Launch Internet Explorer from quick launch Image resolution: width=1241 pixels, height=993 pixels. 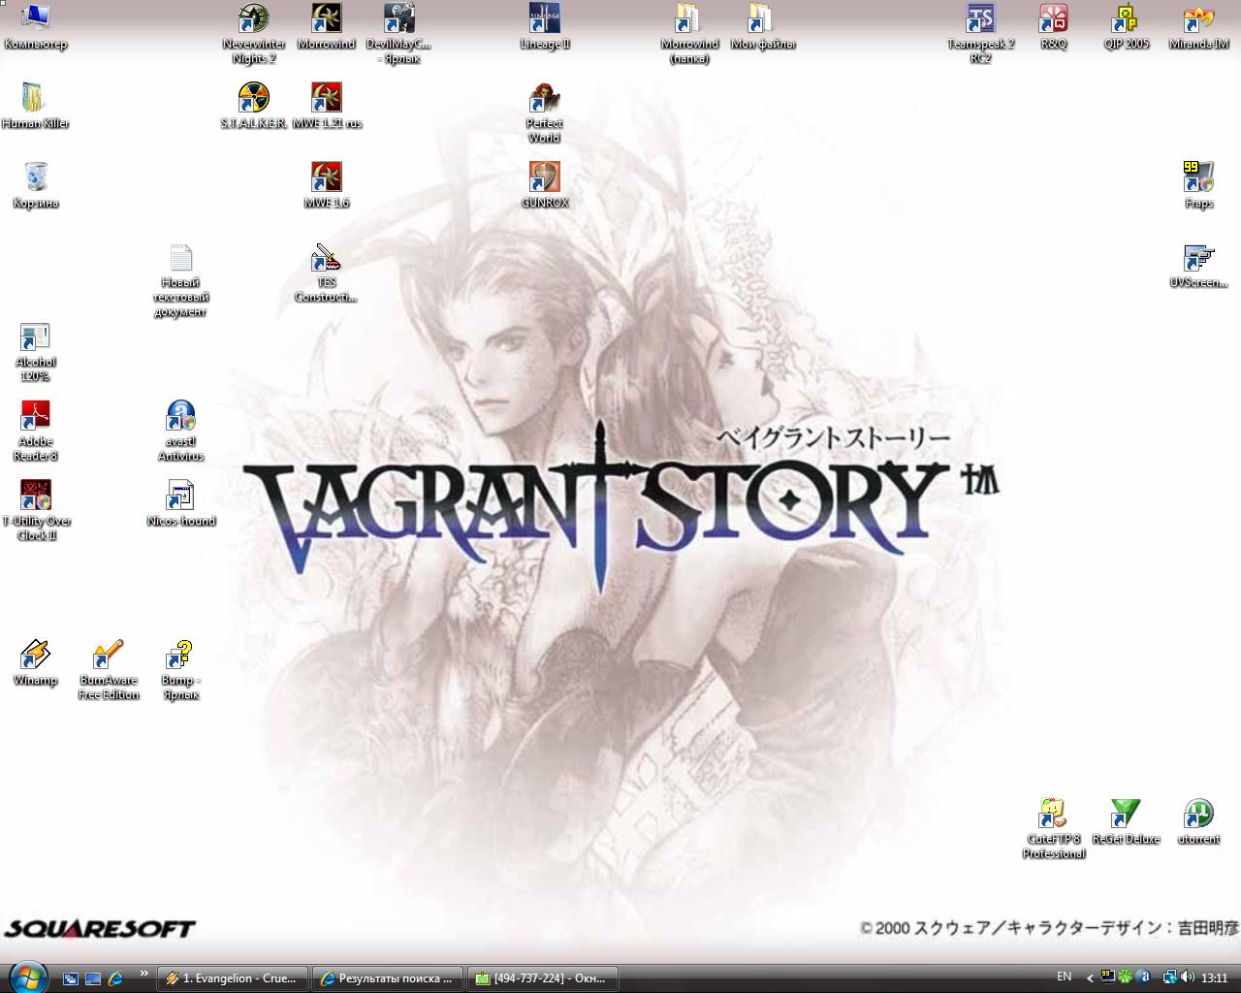point(115,978)
